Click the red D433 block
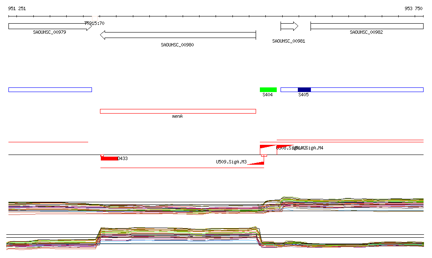Screen dimensions: 432x258 point(109,158)
